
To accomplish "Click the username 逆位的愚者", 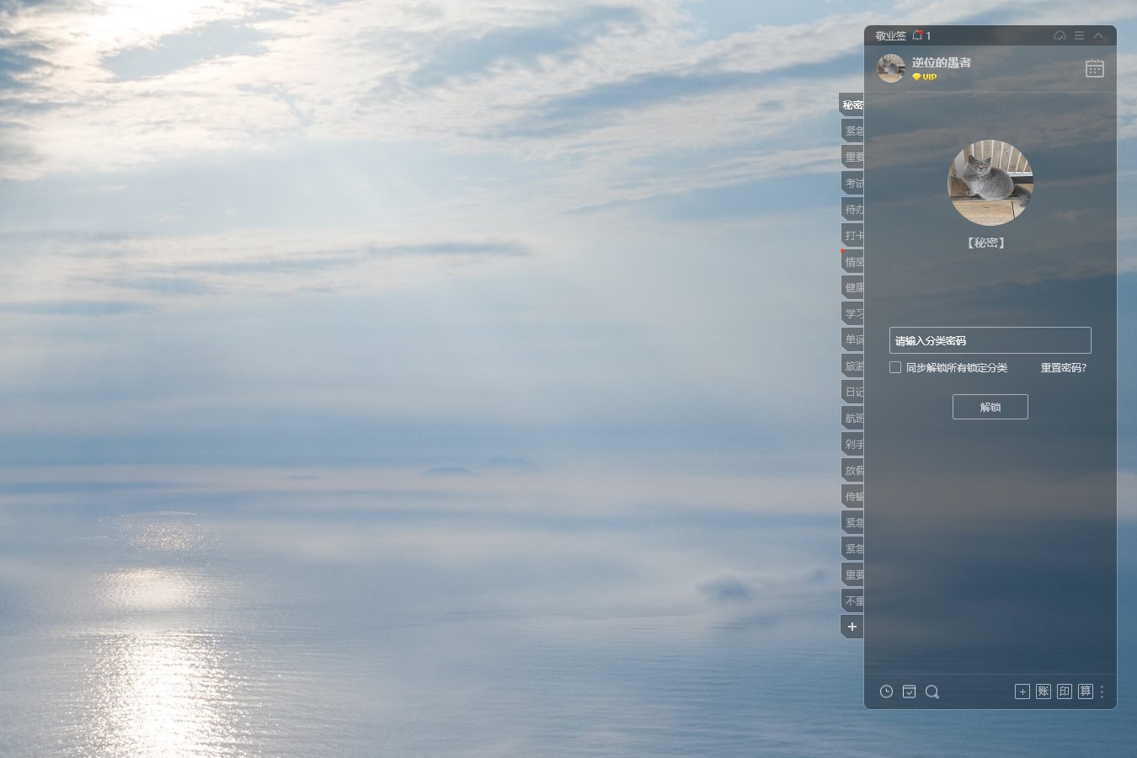I will point(942,62).
